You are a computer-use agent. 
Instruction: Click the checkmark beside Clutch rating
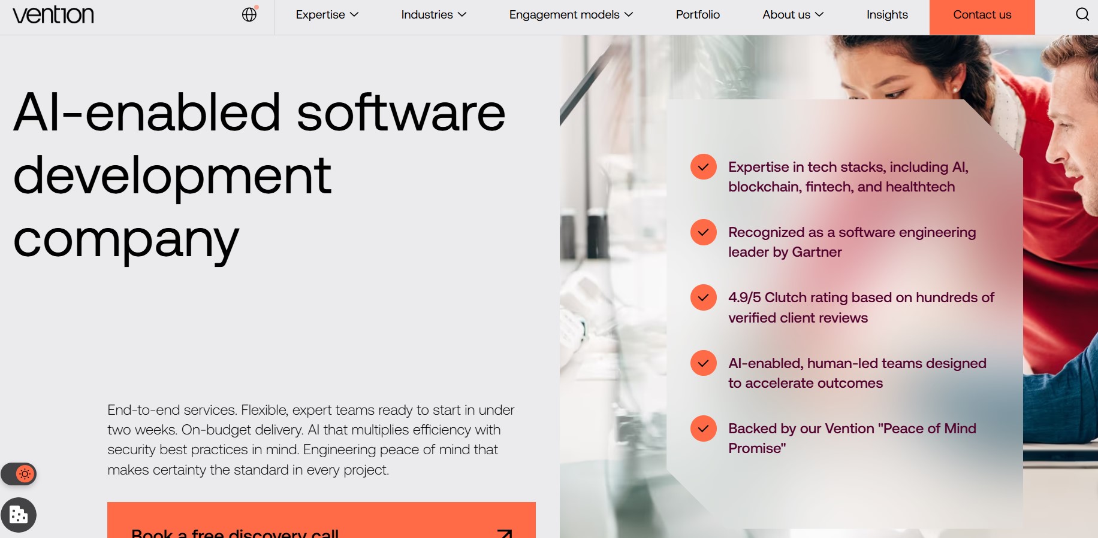[x=704, y=297]
